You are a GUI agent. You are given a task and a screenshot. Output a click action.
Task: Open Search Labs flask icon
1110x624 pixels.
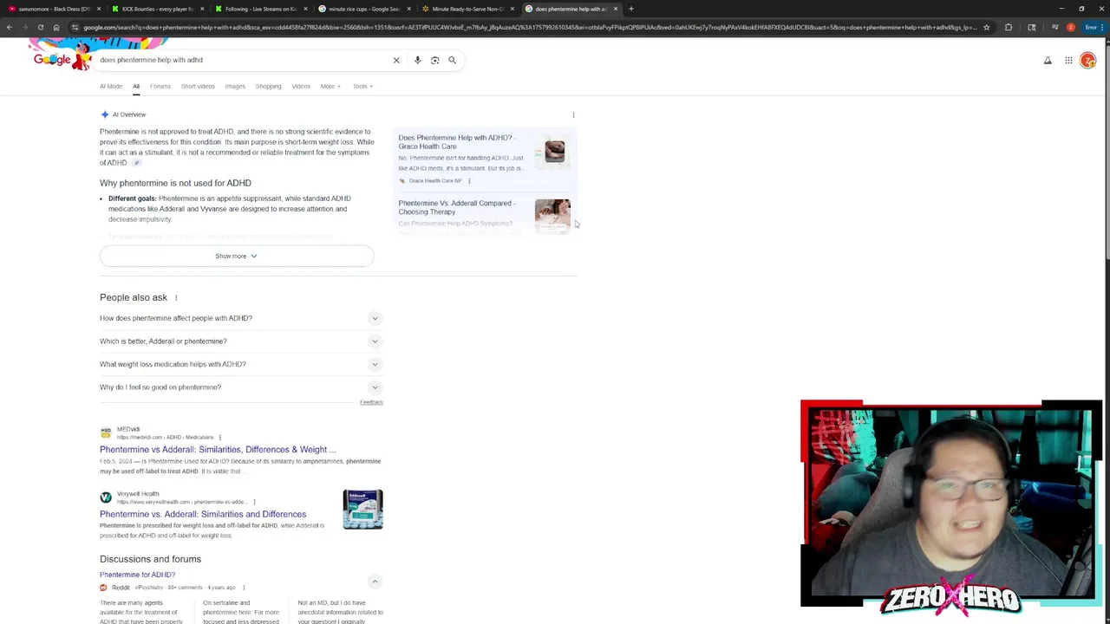(1048, 61)
